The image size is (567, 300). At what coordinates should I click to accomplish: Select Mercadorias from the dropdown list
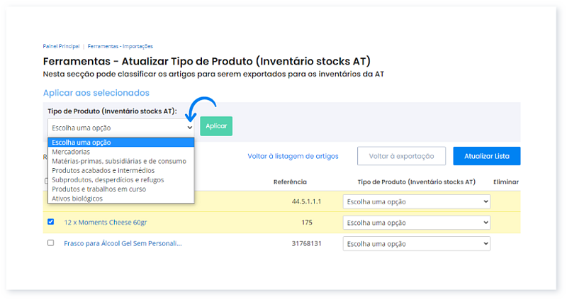71,152
